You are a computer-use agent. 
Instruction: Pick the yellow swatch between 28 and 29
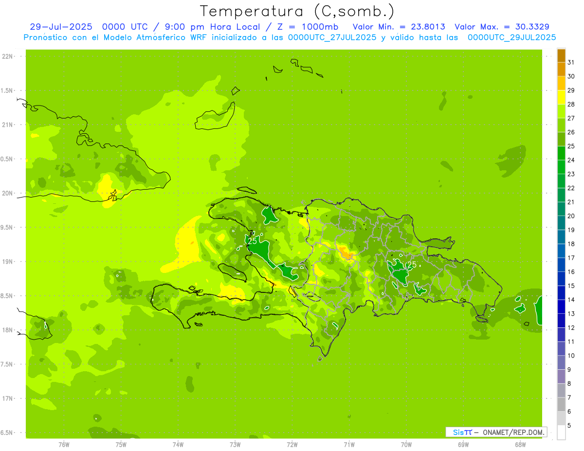tap(561, 97)
